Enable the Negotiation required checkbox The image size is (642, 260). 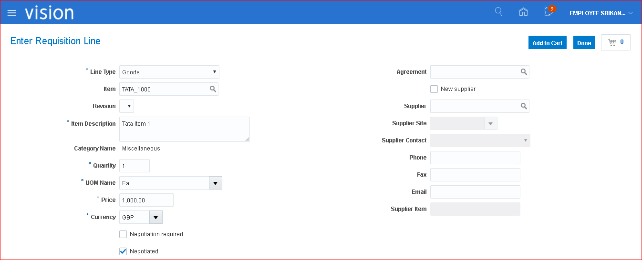tap(123, 234)
